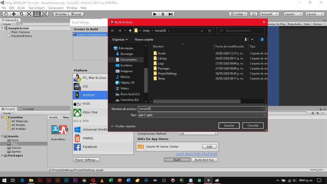Open the Collab dropdown
Screen dimensions: 327x184
tap(238, 14)
